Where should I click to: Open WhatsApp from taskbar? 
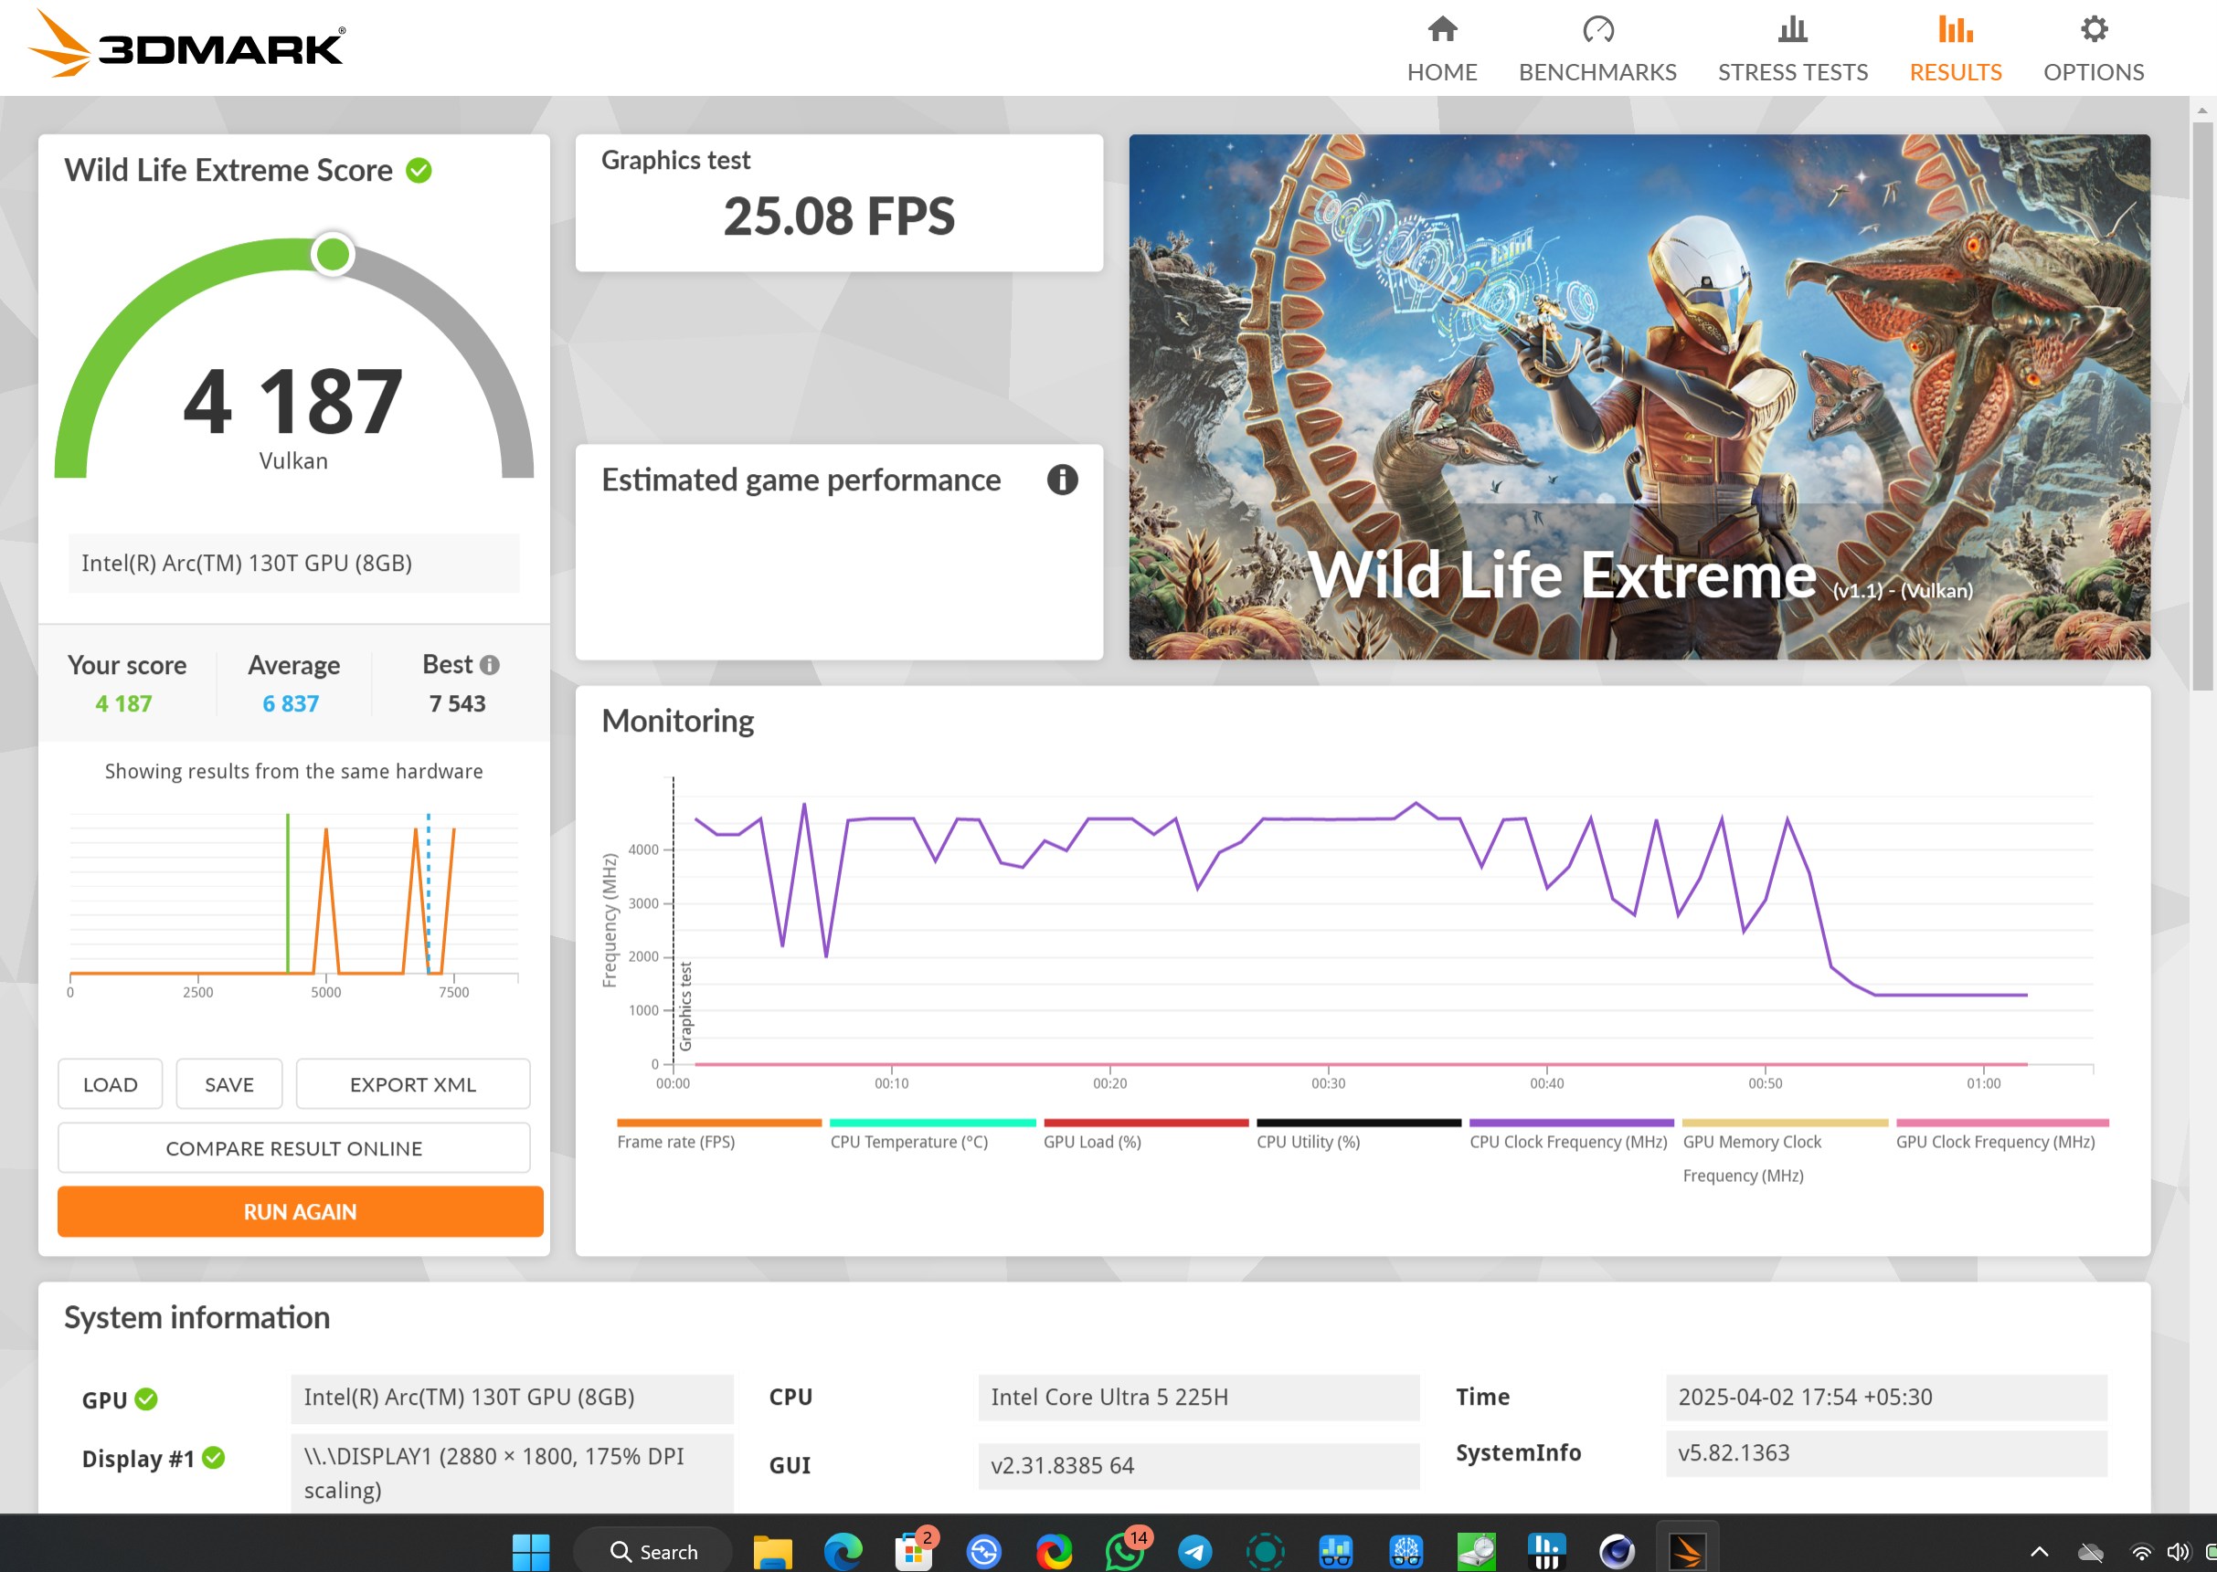click(1124, 1552)
